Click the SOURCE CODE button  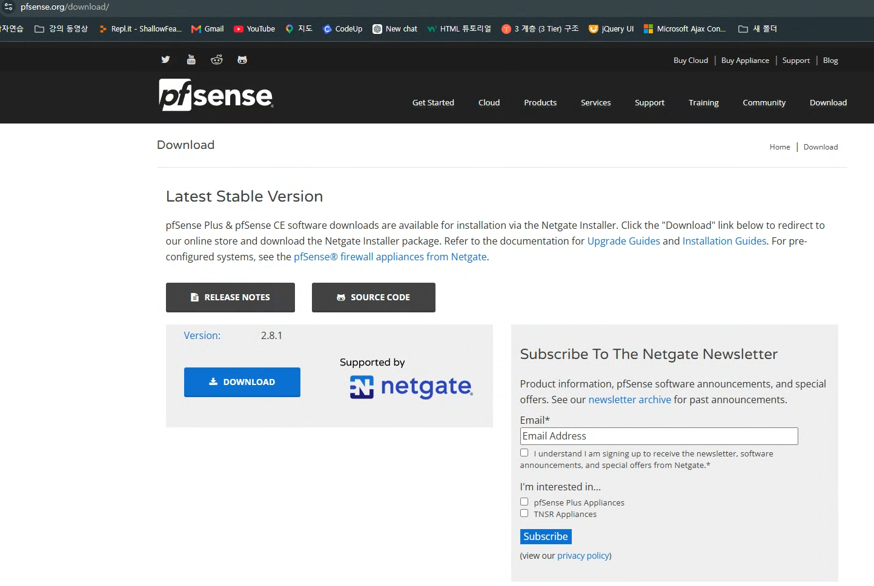(x=374, y=297)
